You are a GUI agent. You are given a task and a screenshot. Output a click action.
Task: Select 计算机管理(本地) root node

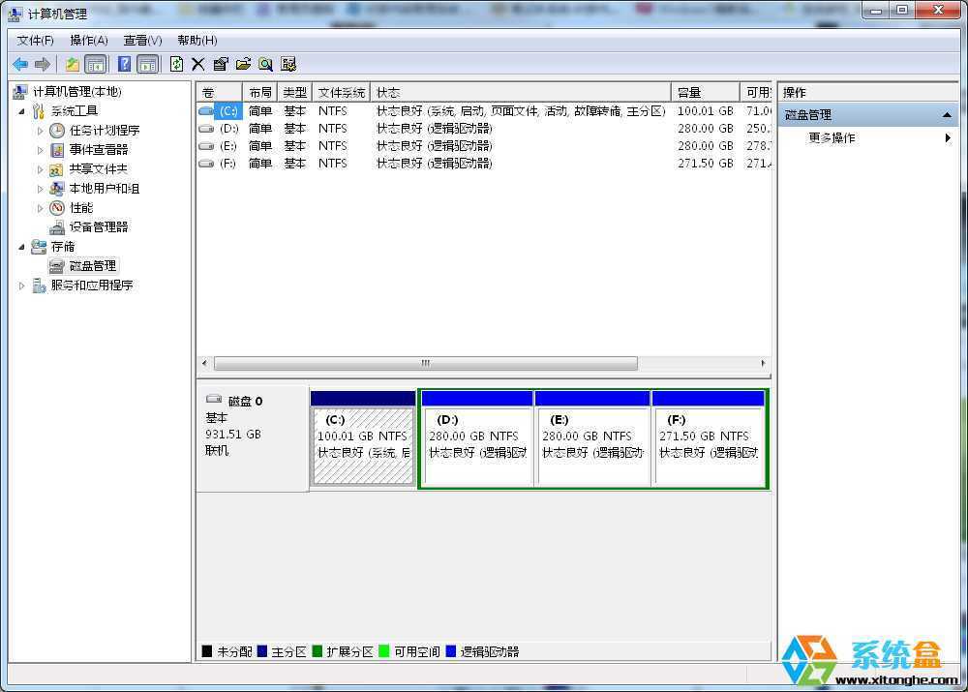coord(76,92)
